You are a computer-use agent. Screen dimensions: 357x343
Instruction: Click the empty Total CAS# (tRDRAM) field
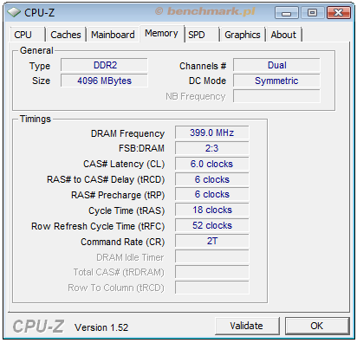(x=212, y=272)
